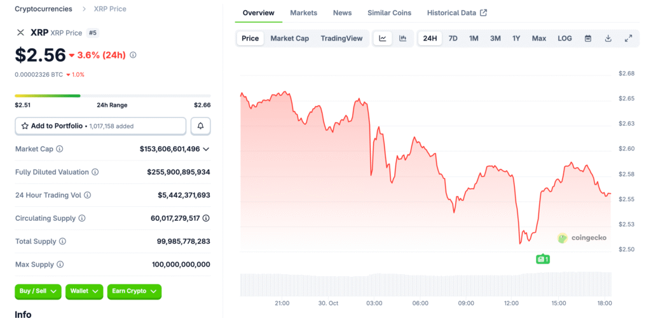The height and width of the screenshot is (318, 651).
Task: Go to Cryptocurrencies breadcrumb link
Action: (x=43, y=9)
